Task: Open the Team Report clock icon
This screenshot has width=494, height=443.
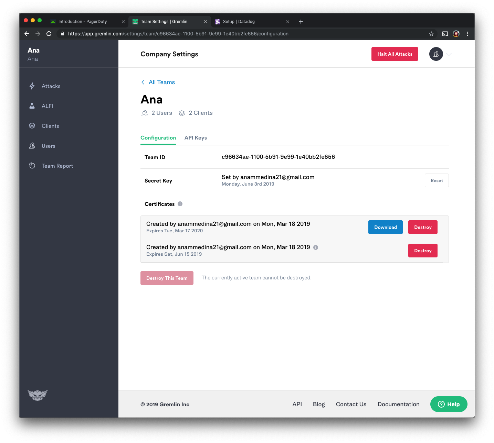Action: point(32,166)
